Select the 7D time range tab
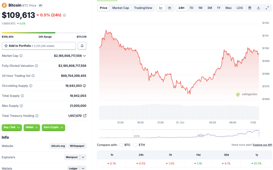The height and width of the screenshot is (170, 273). [191, 8]
